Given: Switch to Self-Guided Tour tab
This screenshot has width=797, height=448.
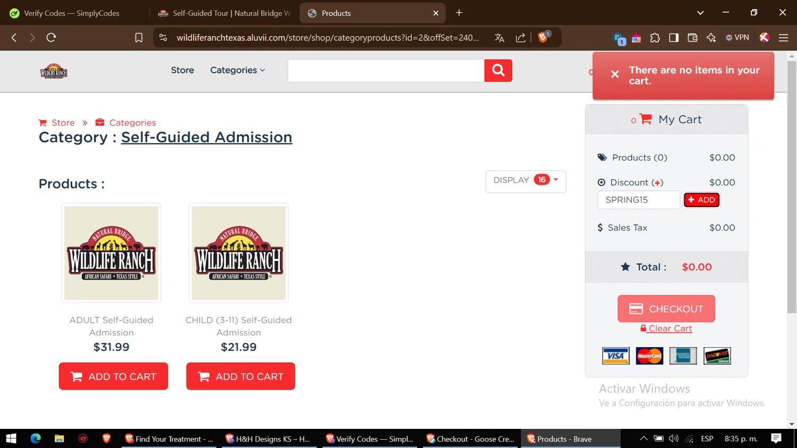Looking at the screenshot, I should pos(224,13).
